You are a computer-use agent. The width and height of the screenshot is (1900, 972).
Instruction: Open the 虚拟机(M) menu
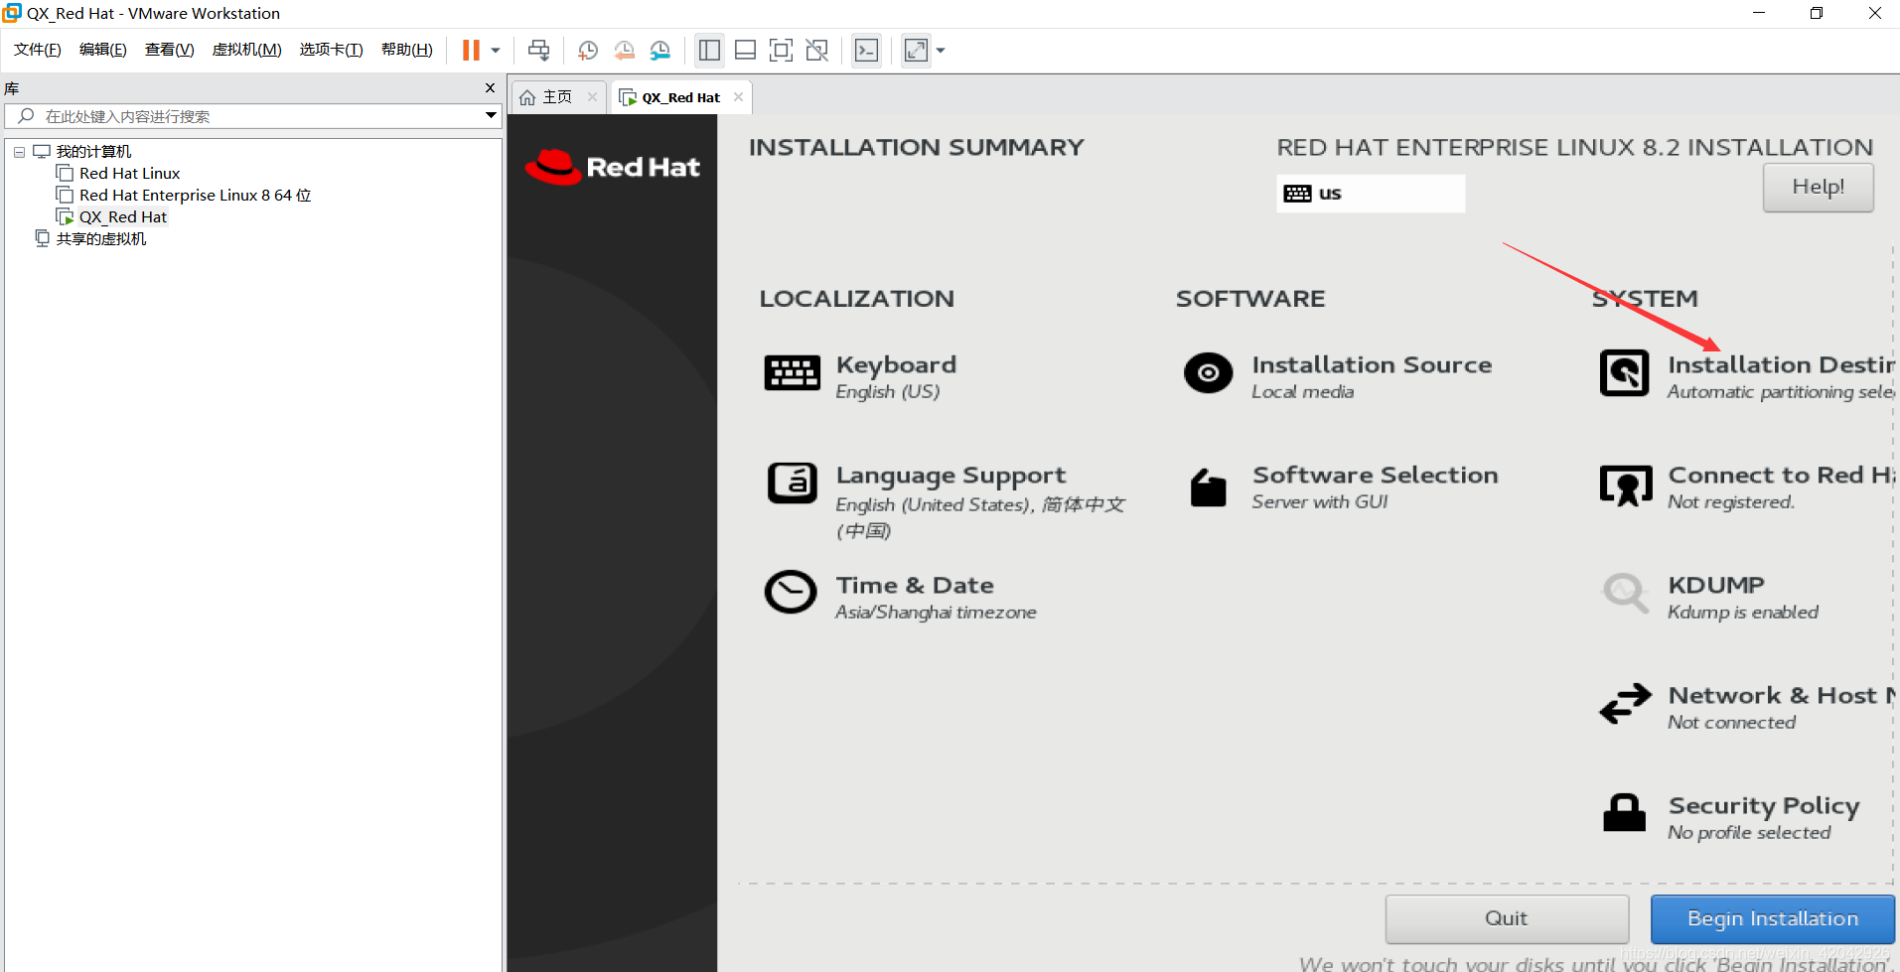click(x=246, y=50)
